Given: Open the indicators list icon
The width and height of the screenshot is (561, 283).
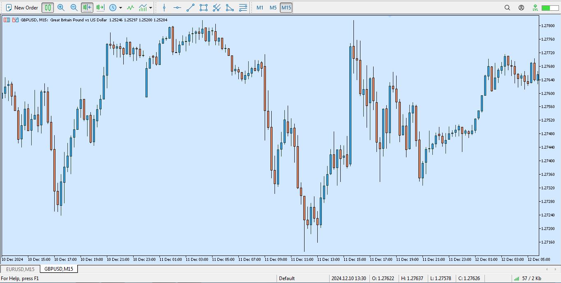Looking at the screenshot, I should coord(130,7).
